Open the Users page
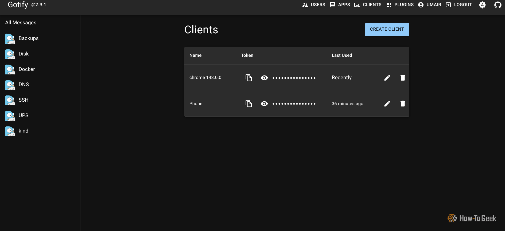Screen dimensions: 505x231 pos(314,5)
